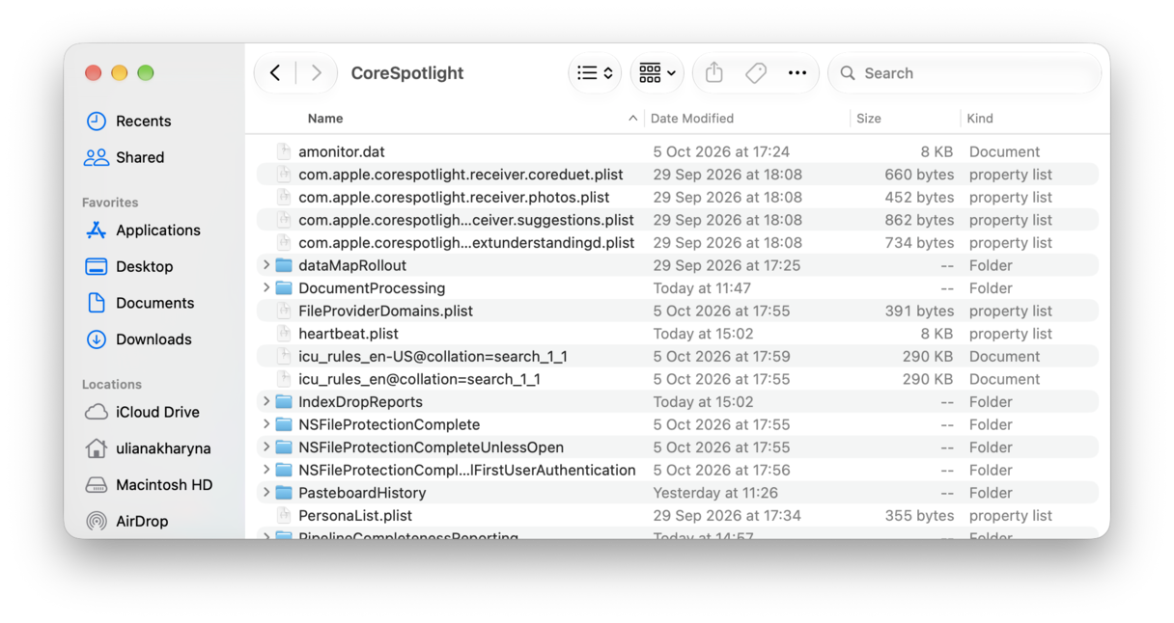Select icu_rules_en@collation=search_1_1

click(x=419, y=379)
